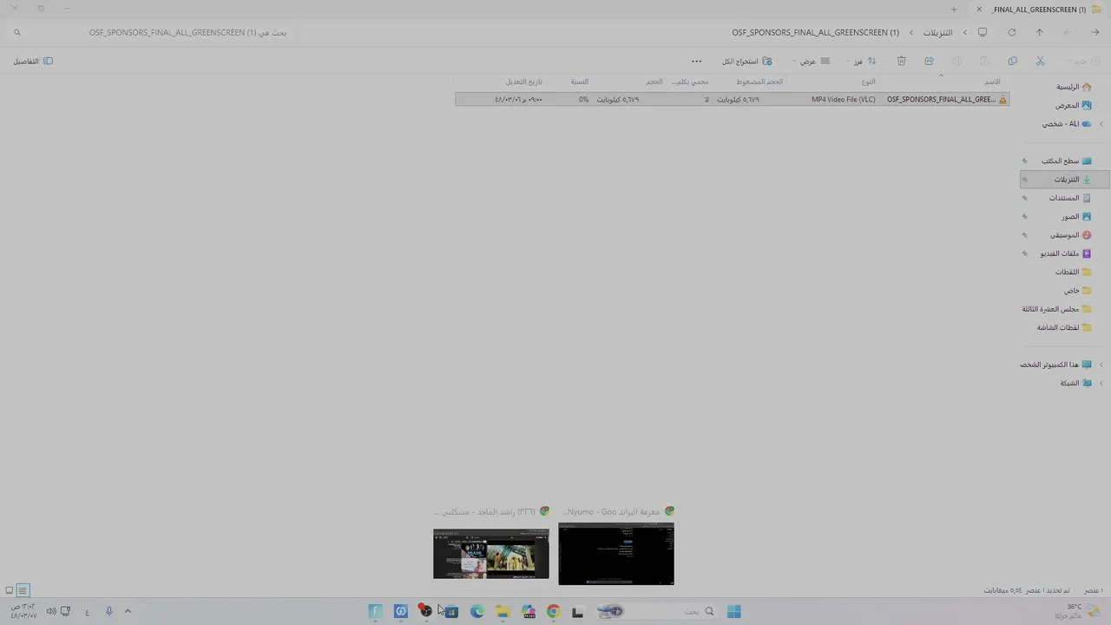Sort by الاسم (Name) column header

point(992,82)
